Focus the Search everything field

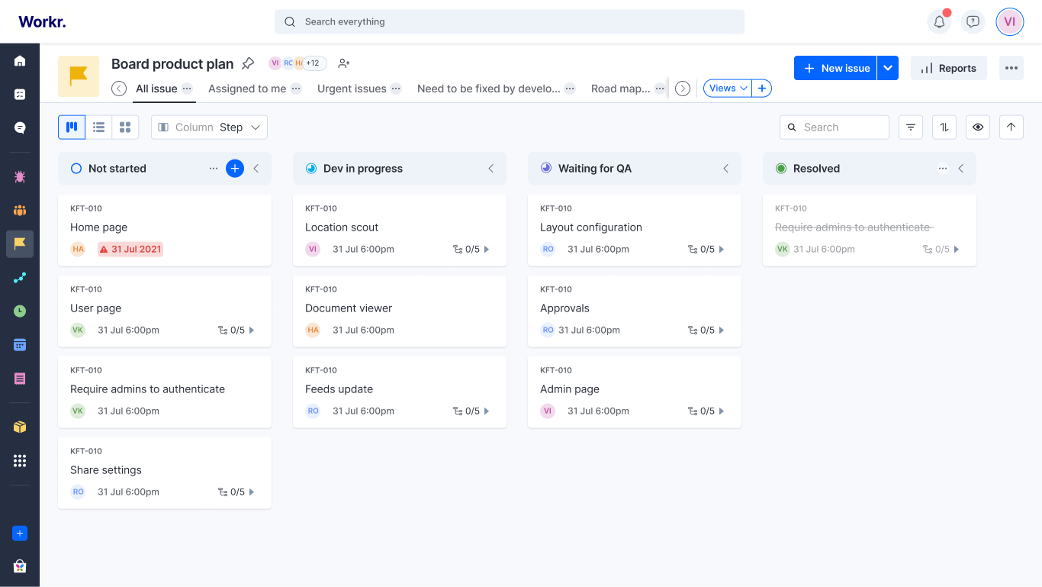pos(510,22)
